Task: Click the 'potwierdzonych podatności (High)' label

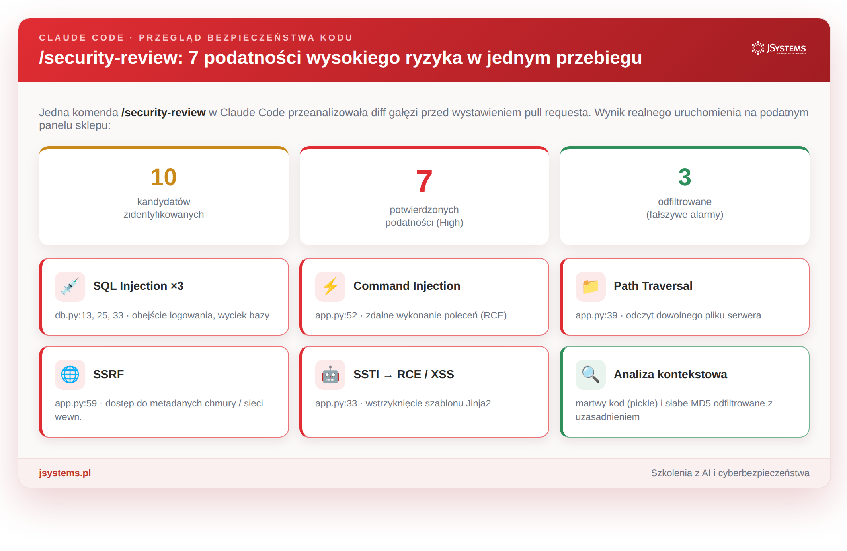Action: click(424, 216)
